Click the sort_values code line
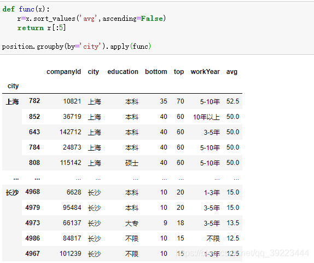 91,19
